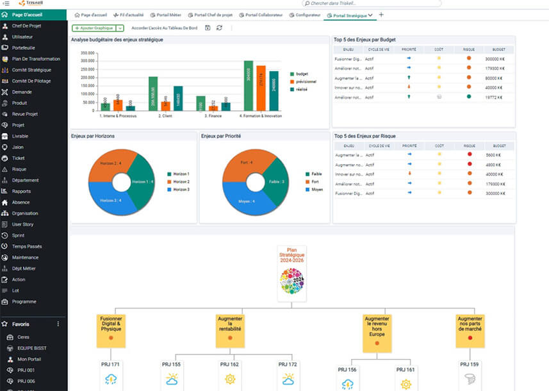Collapse the sidebar using the hamburger icon
Viewport: 549px width, 391px height.
click(x=6, y=4)
